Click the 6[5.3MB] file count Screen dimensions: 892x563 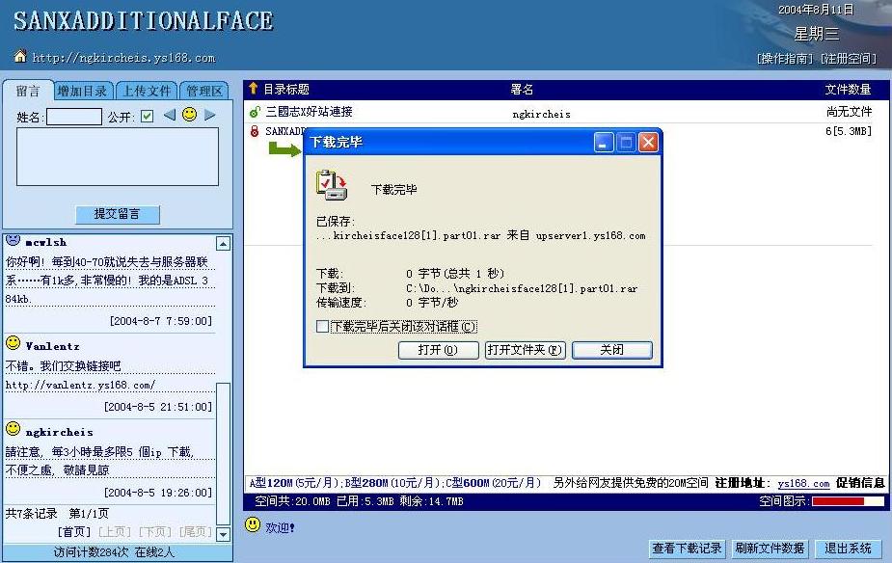click(849, 131)
